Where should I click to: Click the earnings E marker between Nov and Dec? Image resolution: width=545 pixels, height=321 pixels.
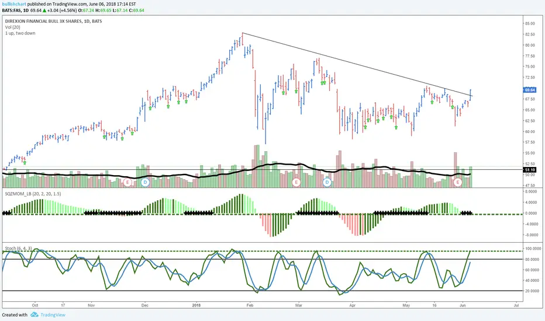(127, 182)
